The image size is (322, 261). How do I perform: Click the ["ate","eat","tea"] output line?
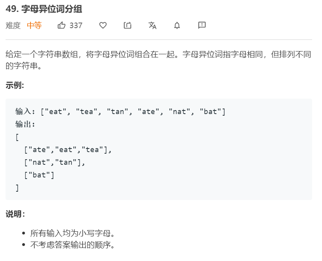tap(68, 150)
